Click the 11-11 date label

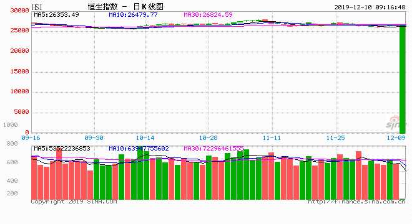point(272,138)
